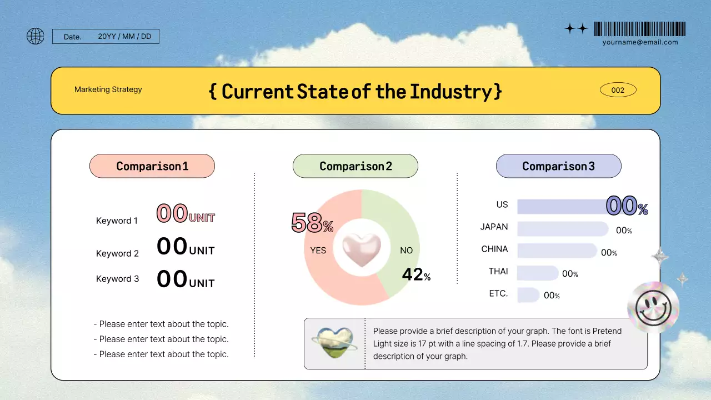
Task: Click the Date 20YY/MM/DD input field
Action: (x=106, y=36)
